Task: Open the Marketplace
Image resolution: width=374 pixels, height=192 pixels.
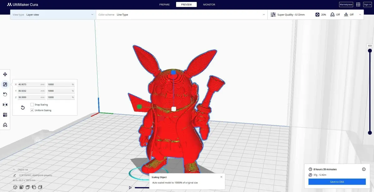Action: (346, 4)
